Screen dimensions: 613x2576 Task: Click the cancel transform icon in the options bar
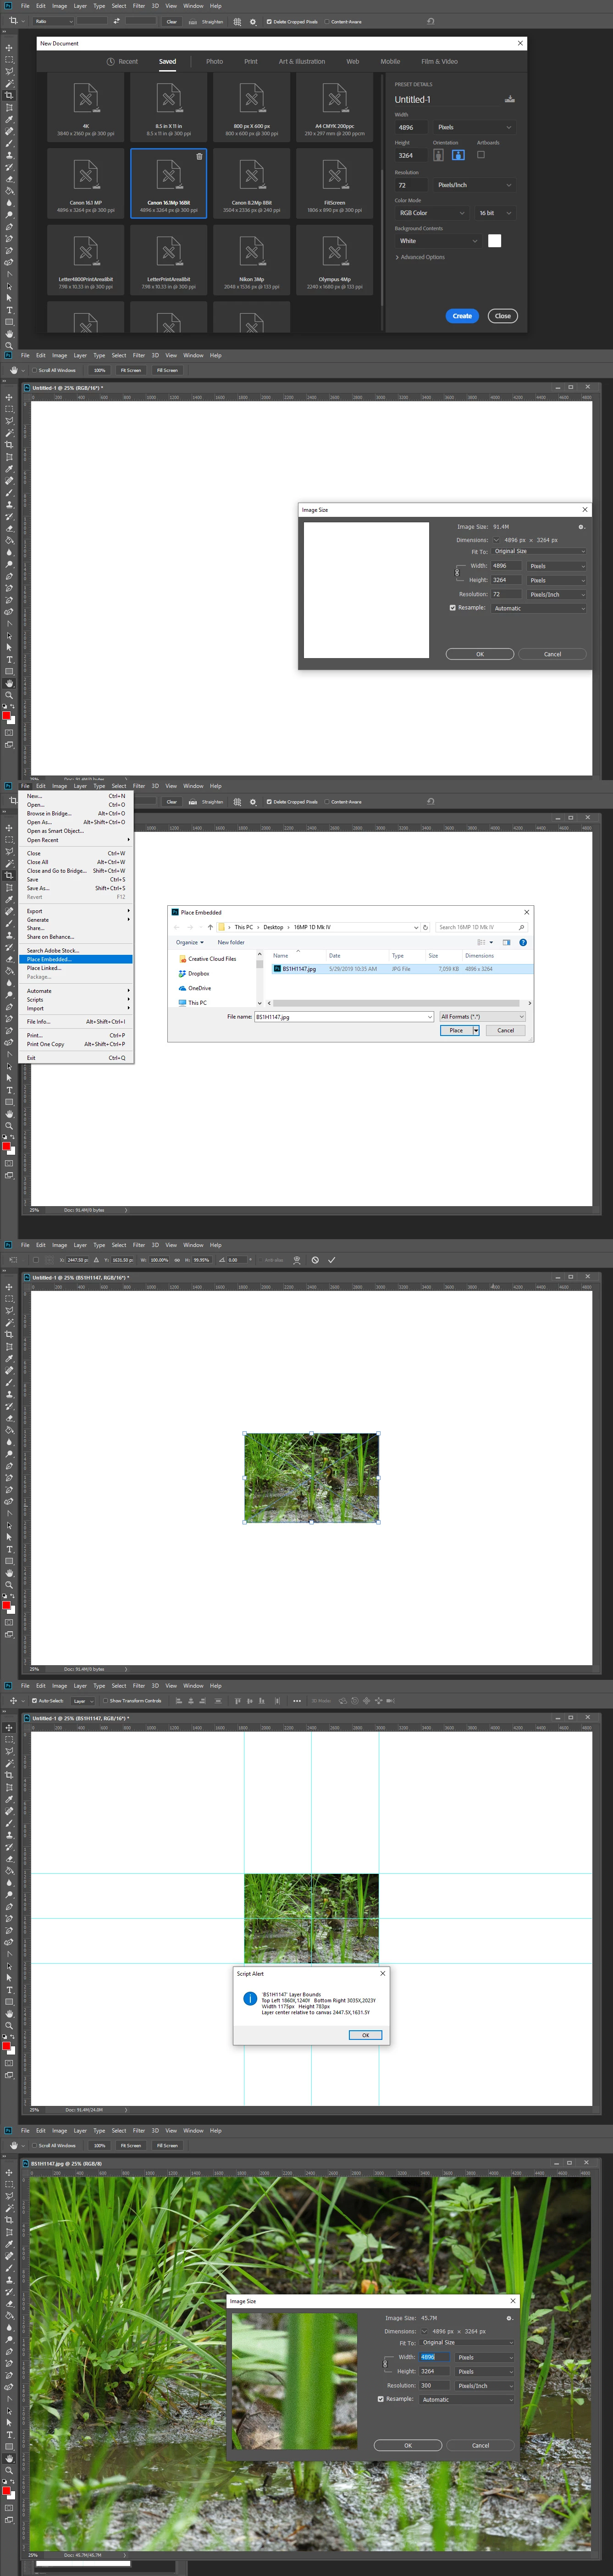click(315, 1260)
